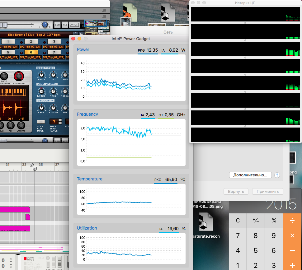Select loop slot 5 button
This screenshot has height=270, width=302.
[x=8, y=52]
